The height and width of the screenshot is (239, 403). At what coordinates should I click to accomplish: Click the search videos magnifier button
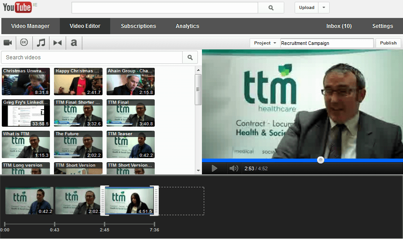pyautogui.click(x=190, y=58)
